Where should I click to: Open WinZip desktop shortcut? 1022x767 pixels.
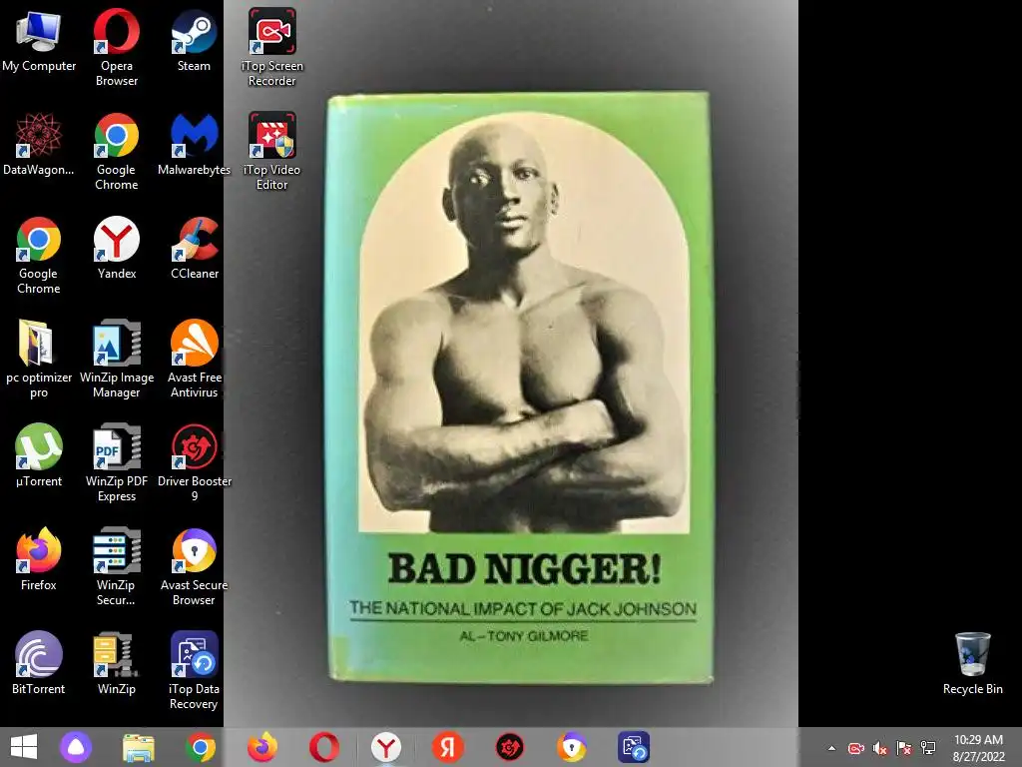coord(117,663)
